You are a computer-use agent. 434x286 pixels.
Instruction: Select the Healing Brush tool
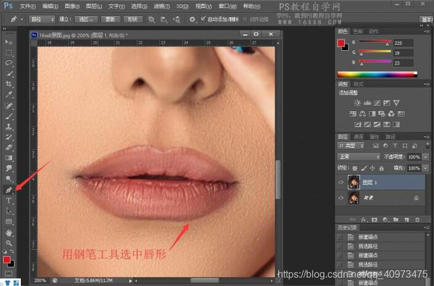pos(9,106)
